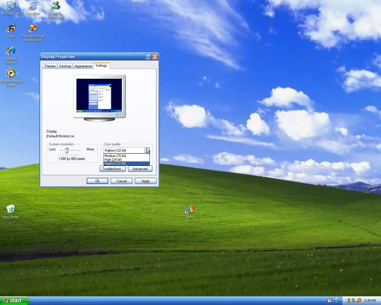Click the Display Properties title bar
Image resolution: width=381 pixels, height=305 pixels.
point(92,57)
